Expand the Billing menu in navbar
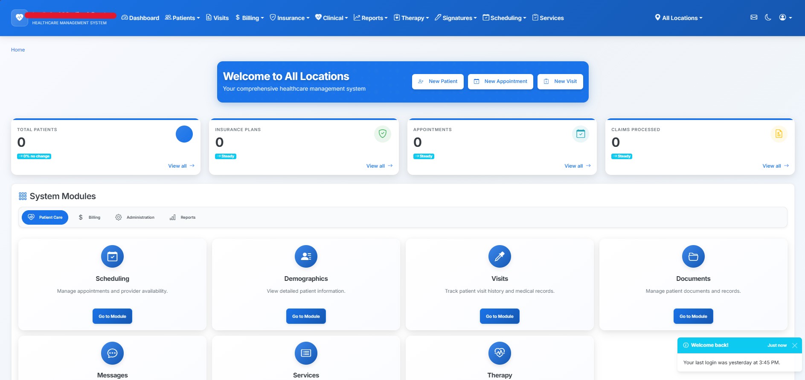The width and height of the screenshot is (805, 380). [x=250, y=18]
